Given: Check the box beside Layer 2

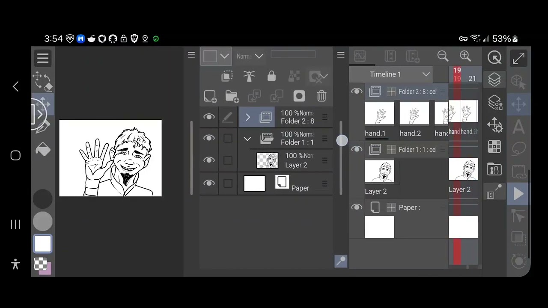Looking at the screenshot, I should [x=228, y=160].
